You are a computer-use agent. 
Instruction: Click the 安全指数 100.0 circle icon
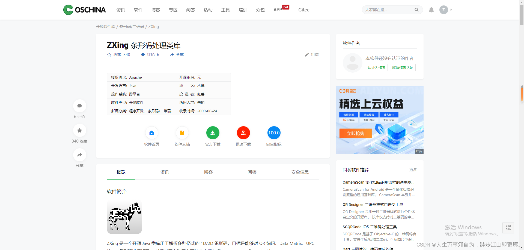pos(274,133)
